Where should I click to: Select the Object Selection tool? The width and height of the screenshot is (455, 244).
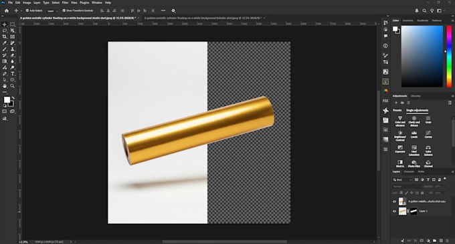(13, 31)
